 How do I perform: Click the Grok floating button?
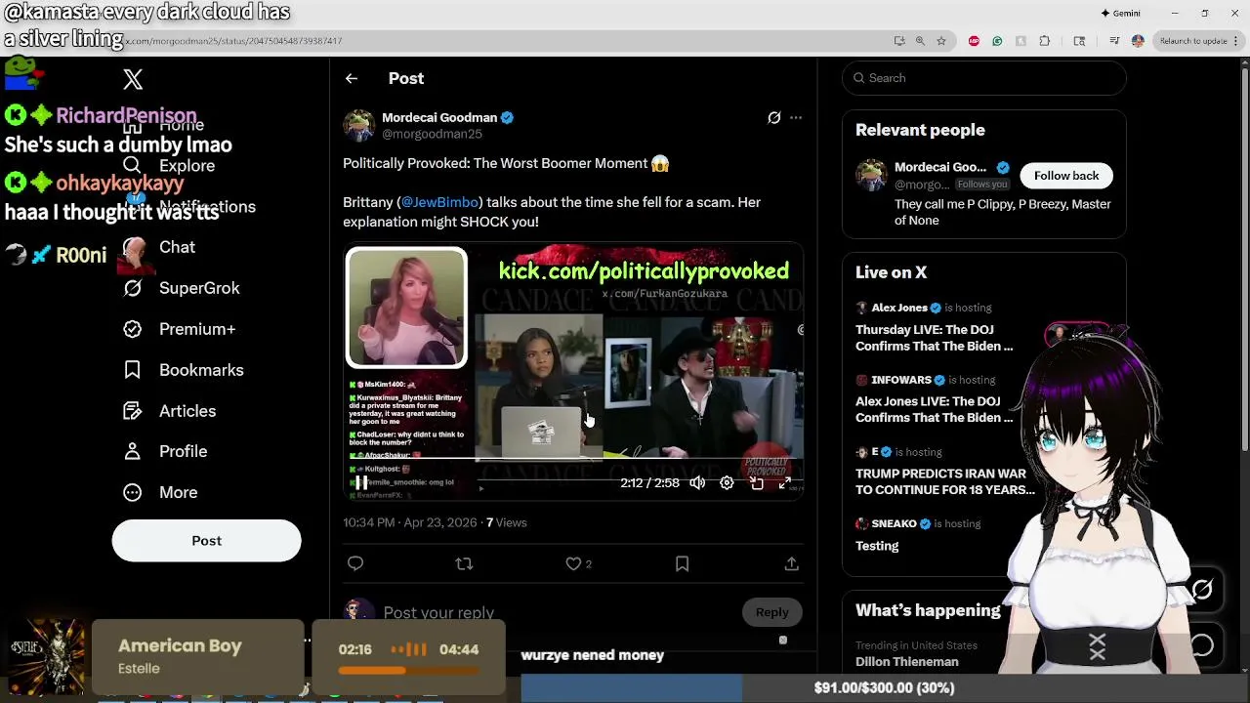(x=1202, y=590)
